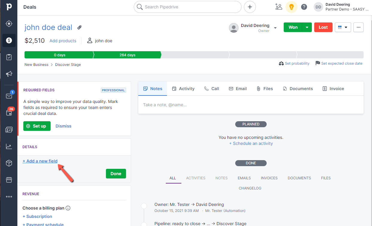372x226 pixels.
Task: Invite users with the add-people icon
Action: (x=279, y=7)
